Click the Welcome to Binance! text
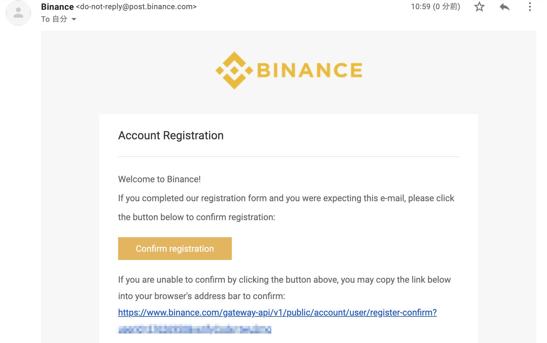The height and width of the screenshot is (343, 547). 159,179
